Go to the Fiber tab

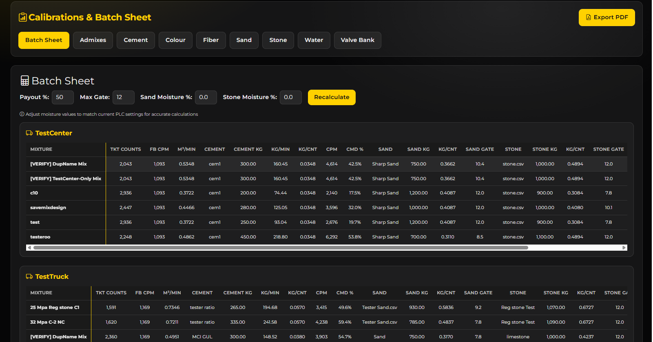[211, 40]
